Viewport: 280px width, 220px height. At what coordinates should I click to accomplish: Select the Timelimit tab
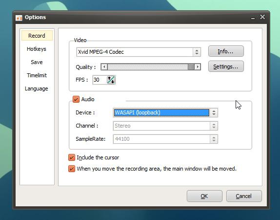click(37, 75)
